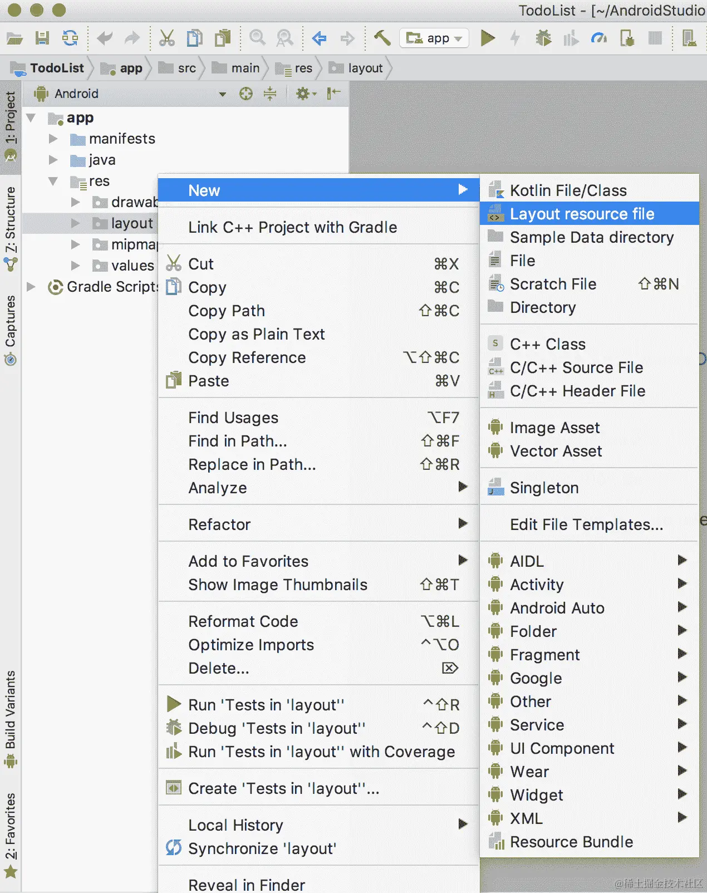Click Run 'Tests in 'layout'' entry

point(318,705)
